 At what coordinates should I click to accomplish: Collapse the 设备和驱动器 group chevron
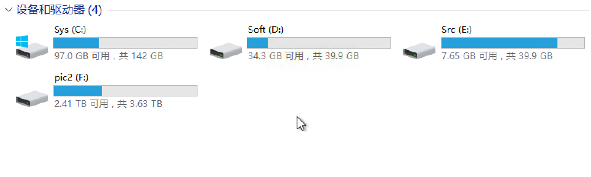[9, 10]
